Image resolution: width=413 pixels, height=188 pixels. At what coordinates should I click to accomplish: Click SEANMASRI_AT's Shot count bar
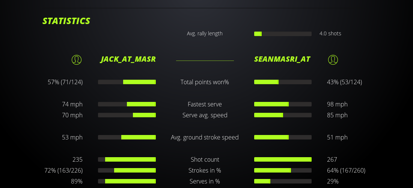(283, 159)
